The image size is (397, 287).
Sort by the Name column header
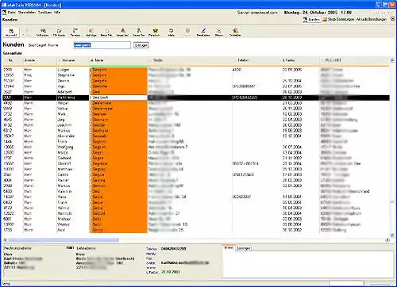tap(118, 60)
